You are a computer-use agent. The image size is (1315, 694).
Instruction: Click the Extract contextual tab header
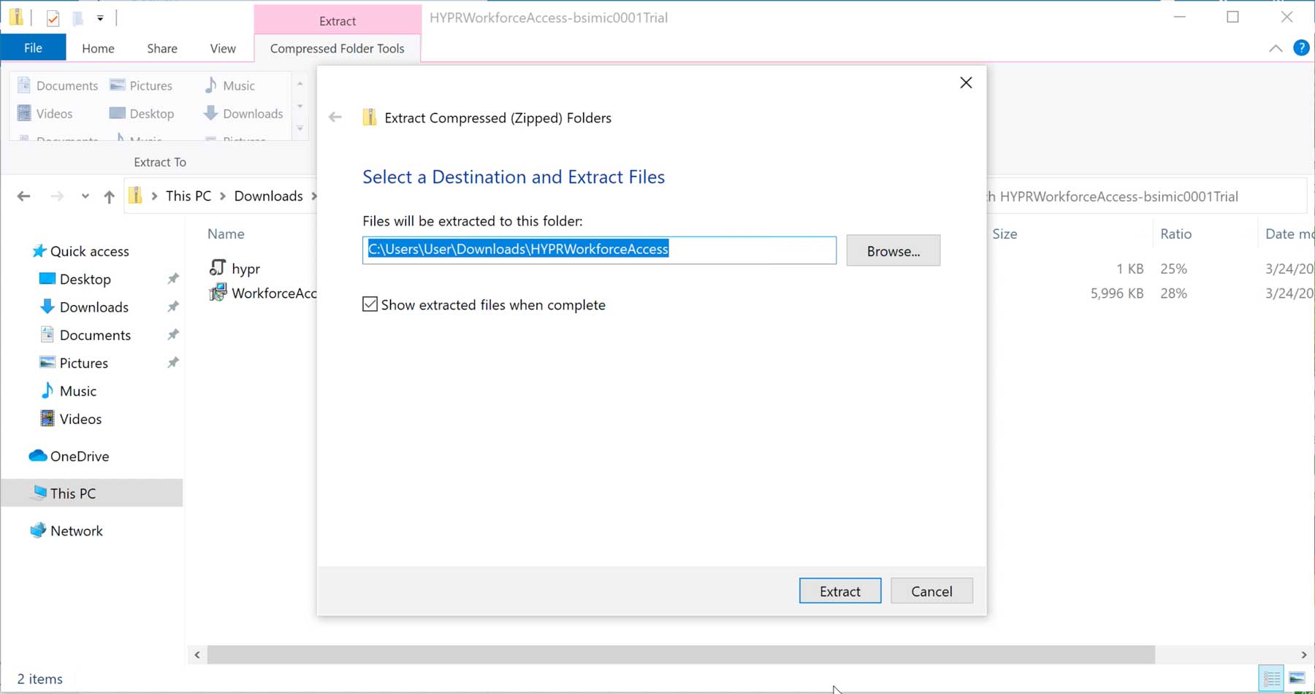pyautogui.click(x=338, y=20)
